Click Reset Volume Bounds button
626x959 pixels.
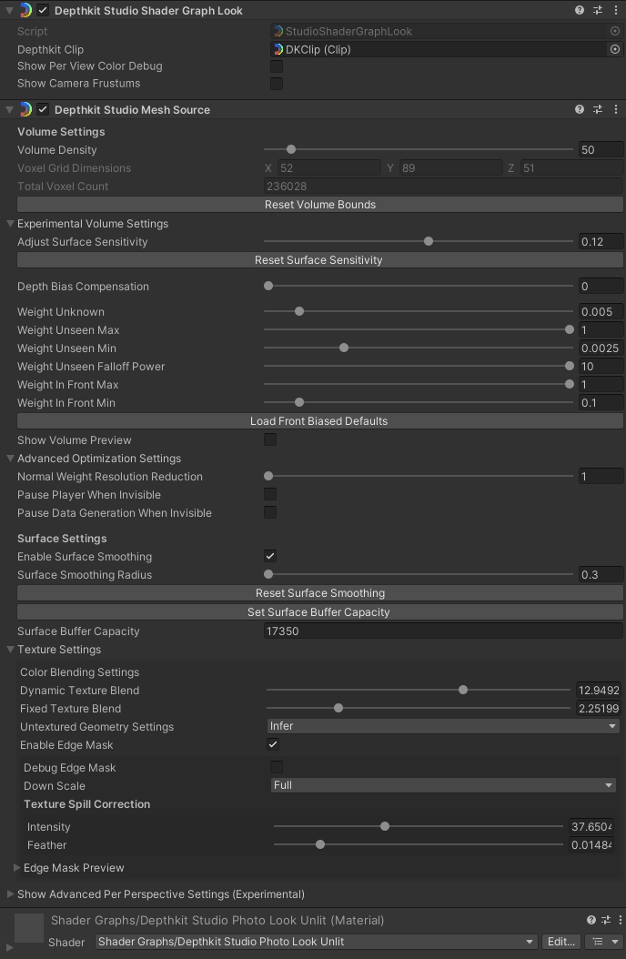319,205
